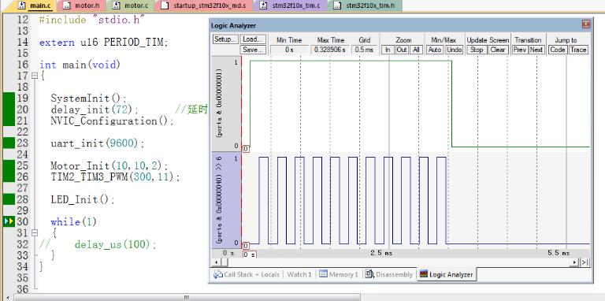Clear the Logic Analyzer screen

pyautogui.click(x=498, y=50)
